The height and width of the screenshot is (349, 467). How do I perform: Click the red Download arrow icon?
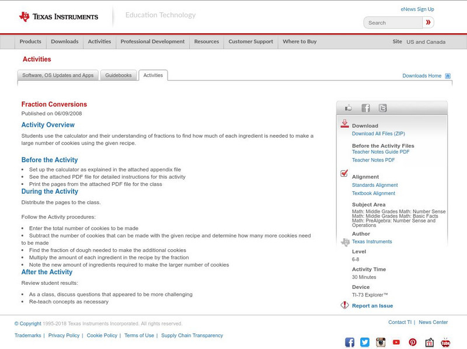tap(344, 124)
